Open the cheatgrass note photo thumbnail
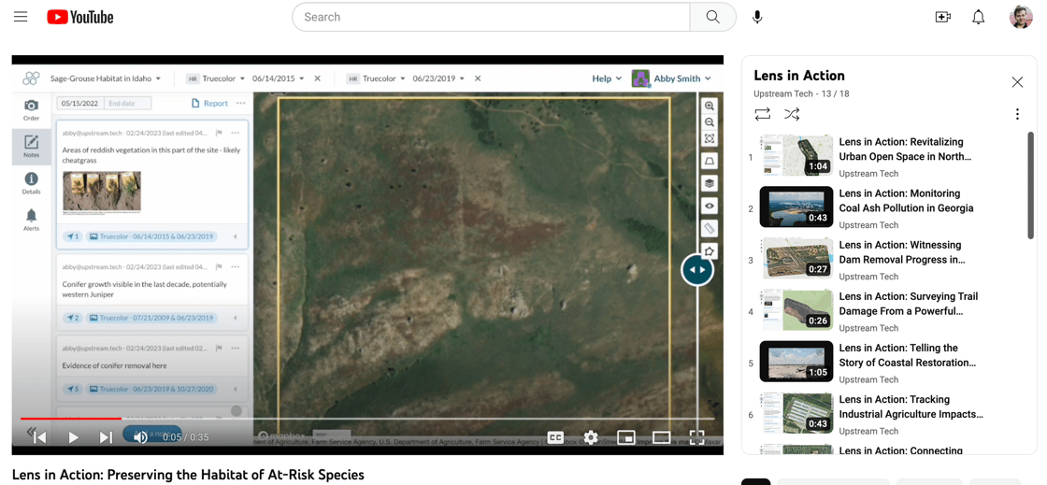The width and height of the screenshot is (1047, 485). point(102,193)
